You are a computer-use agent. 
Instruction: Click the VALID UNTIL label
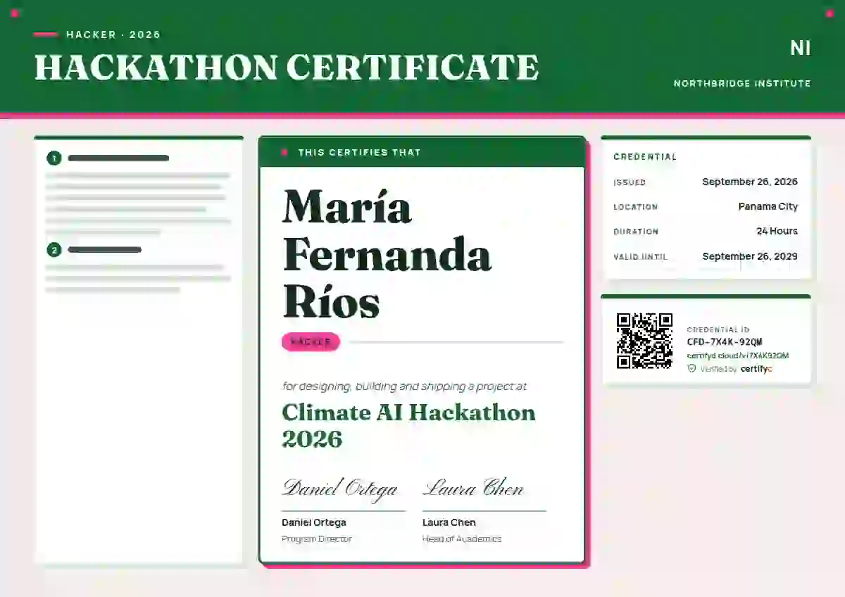tap(640, 257)
